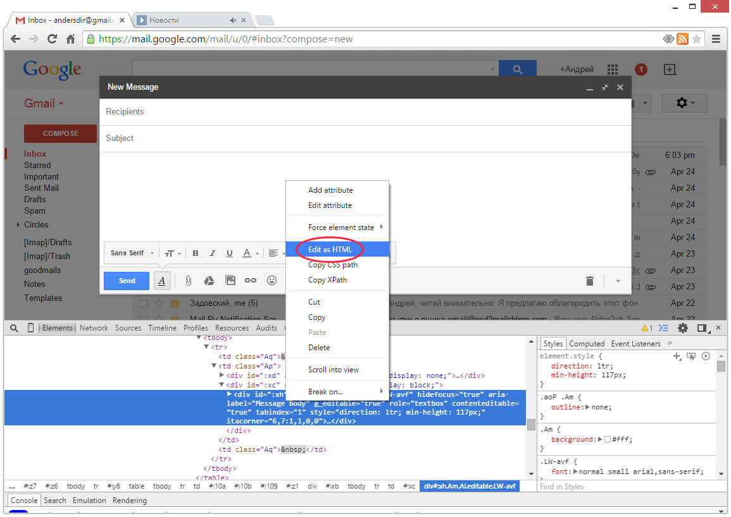
Task: Switch to the Network tab in DevTools
Action: (x=94, y=328)
